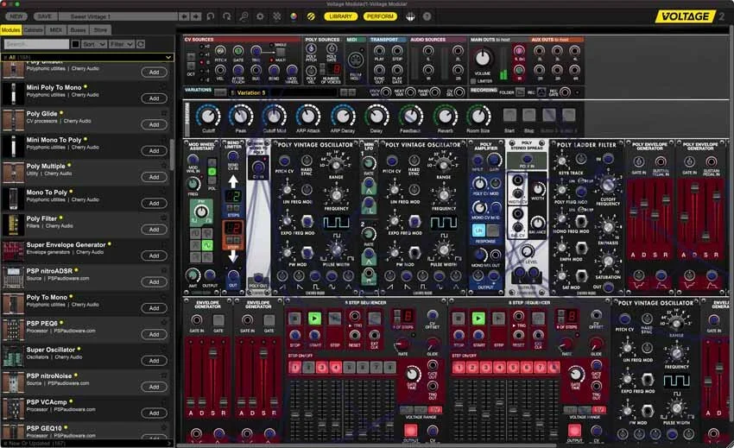Click the preset name field Sweet Vintage 1
The height and width of the screenshot is (448, 734).
(x=118, y=16)
